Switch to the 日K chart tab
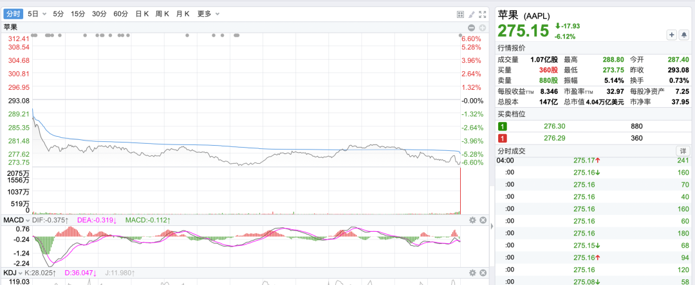This screenshot has width=695, height=285. (x=142, y=13)
